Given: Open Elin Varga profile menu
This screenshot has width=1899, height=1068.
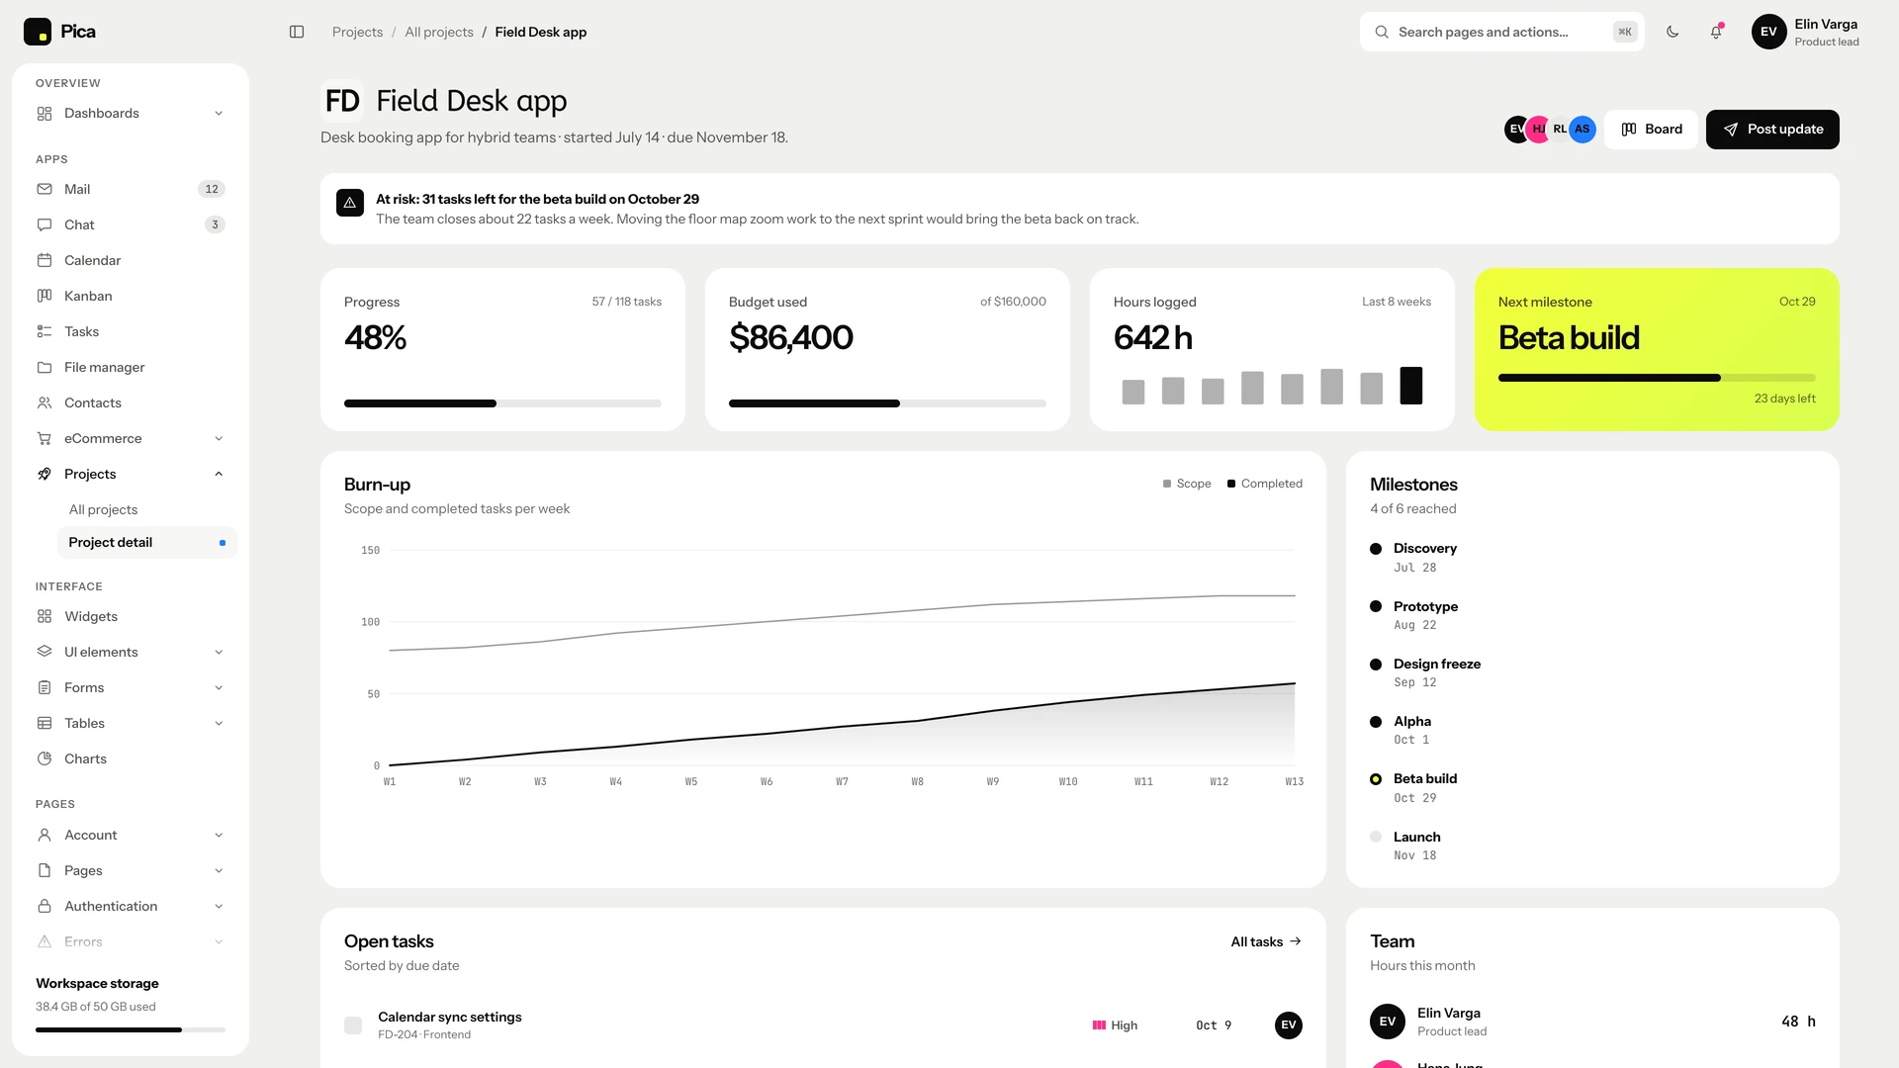Looking at the screenshot, I should [x=1806, y=32].
